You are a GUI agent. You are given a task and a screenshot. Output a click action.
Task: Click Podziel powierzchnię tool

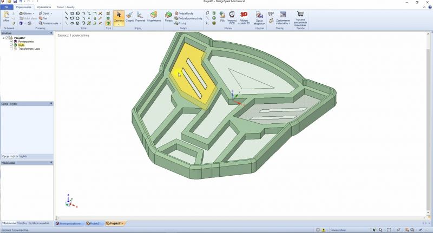(188, 18)
